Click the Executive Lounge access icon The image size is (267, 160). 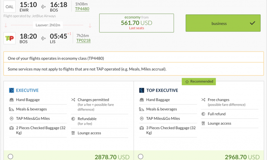pos(73,133)
